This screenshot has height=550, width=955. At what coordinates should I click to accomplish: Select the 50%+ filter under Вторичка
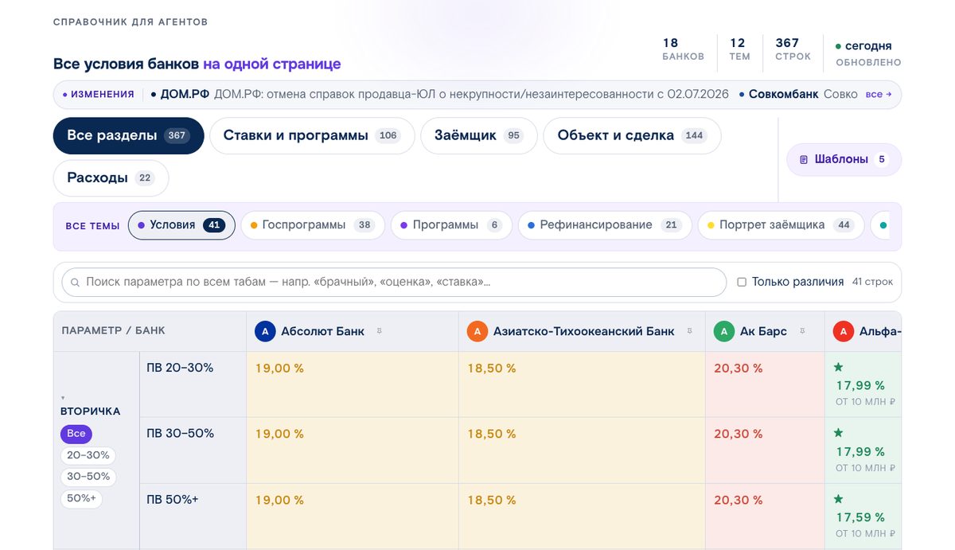(81, 498)
